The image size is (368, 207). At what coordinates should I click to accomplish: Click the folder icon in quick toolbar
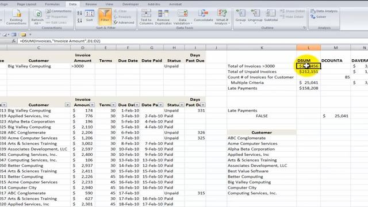(x=23, y=34)
